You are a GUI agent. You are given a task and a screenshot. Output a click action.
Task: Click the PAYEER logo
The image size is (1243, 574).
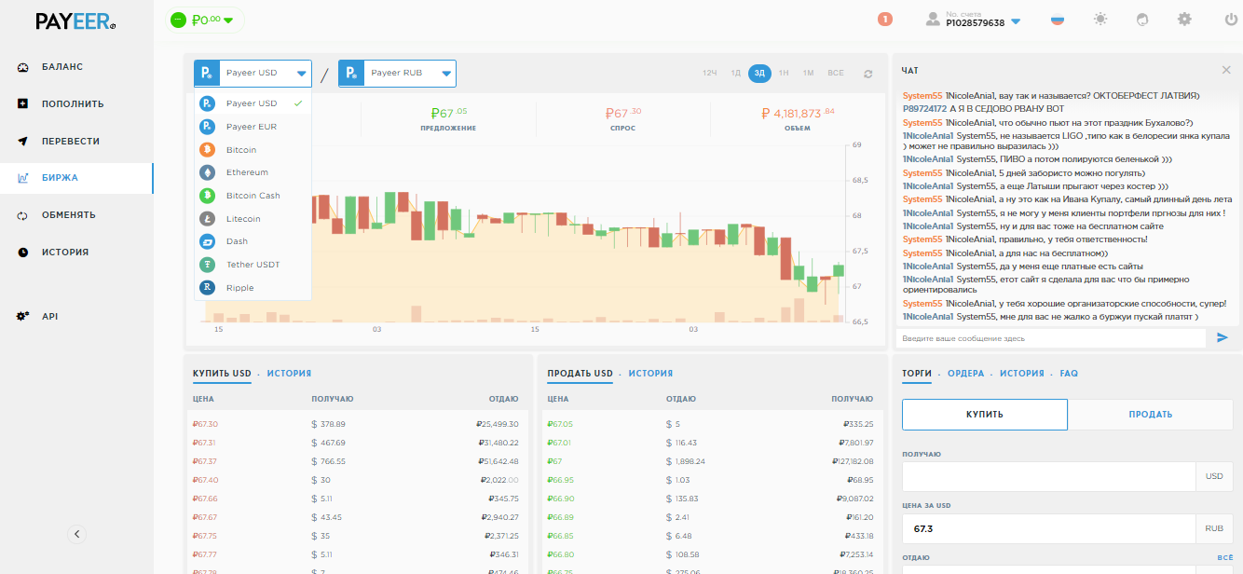click(x=76, y=20)
